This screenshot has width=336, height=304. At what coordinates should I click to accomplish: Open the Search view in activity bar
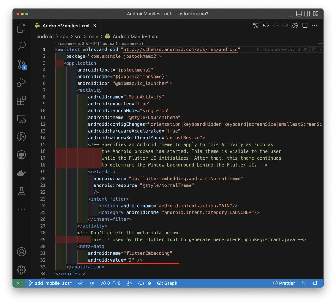click(22, 46)
